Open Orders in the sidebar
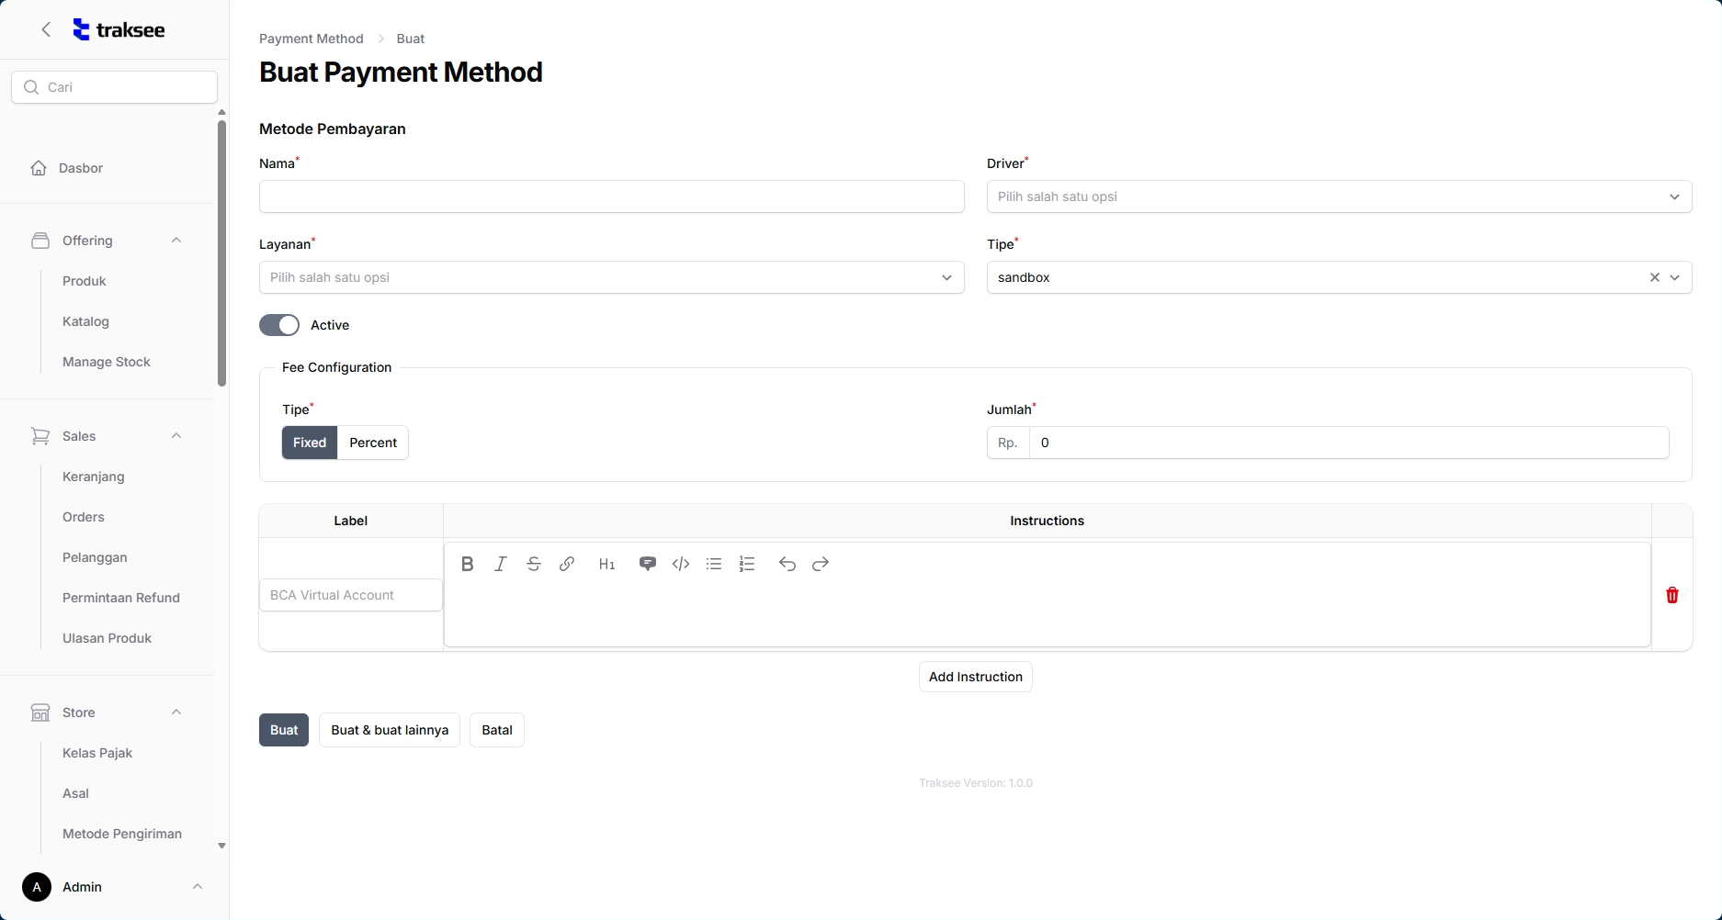 click(x=84, y=517)
